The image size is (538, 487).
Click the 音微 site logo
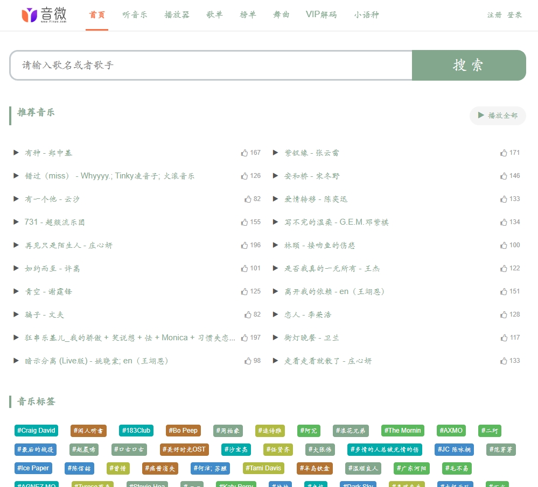[x=45, y=15]
